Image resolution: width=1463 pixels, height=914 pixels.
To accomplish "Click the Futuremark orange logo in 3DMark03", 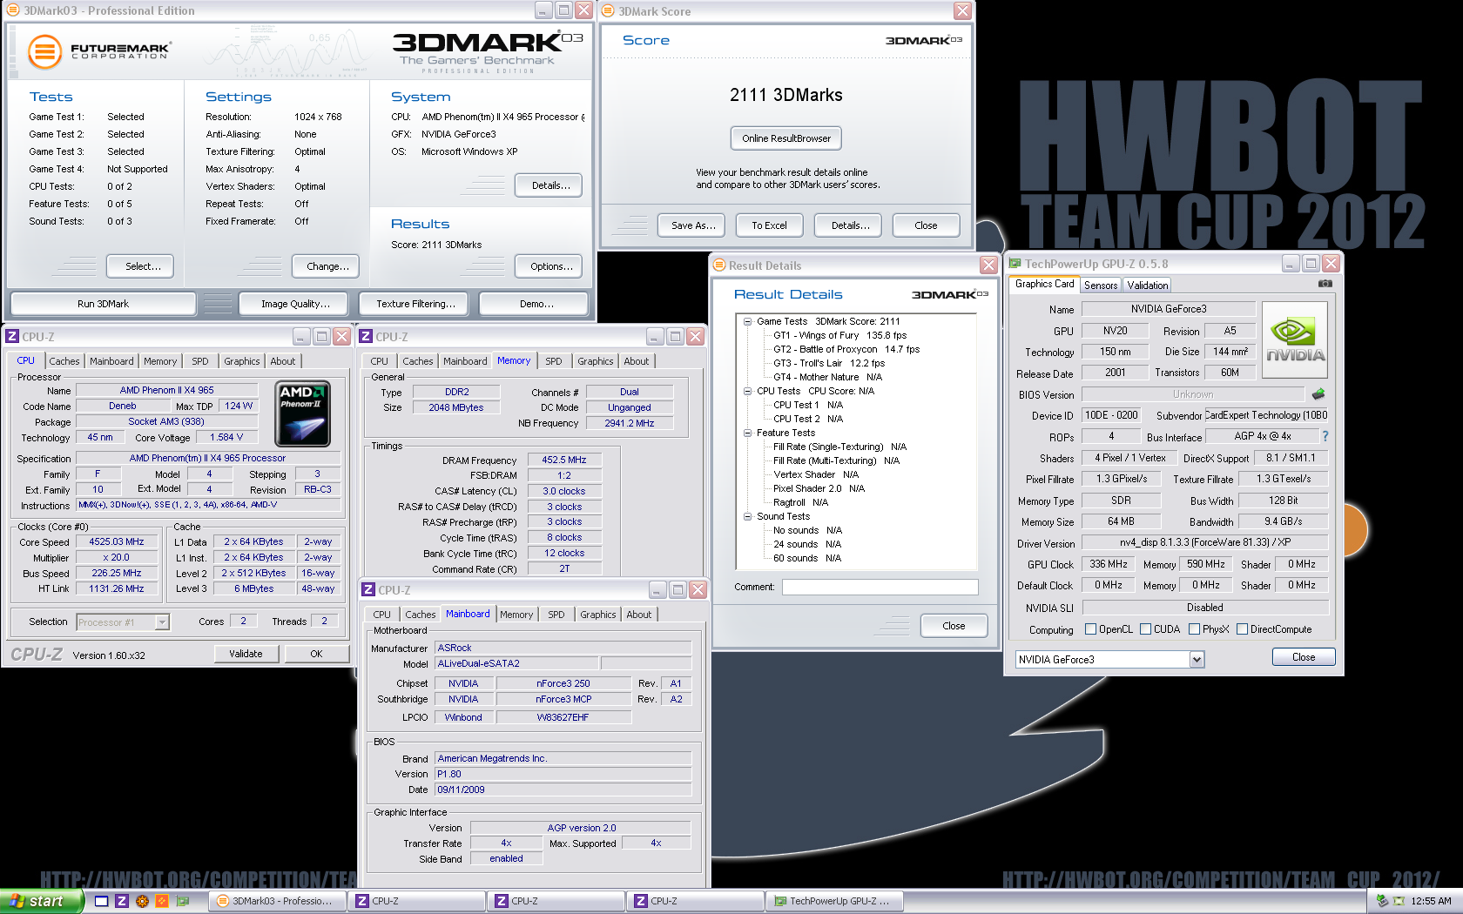I will [x=44, y=51].
